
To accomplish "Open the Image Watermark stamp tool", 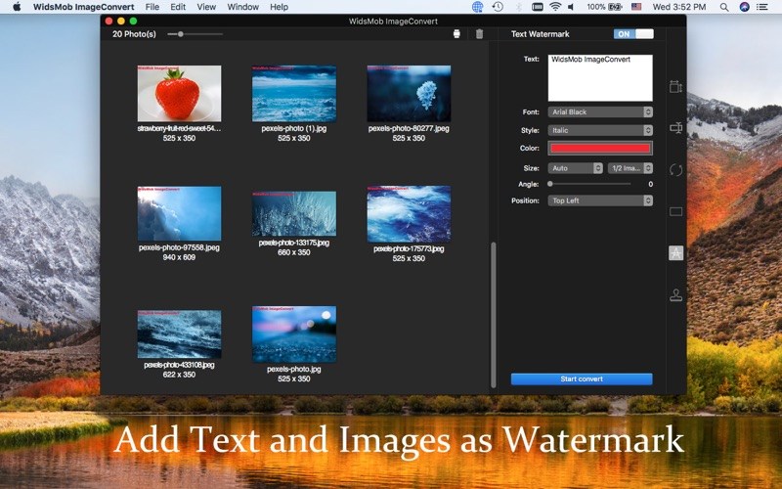I will [675, 294].
